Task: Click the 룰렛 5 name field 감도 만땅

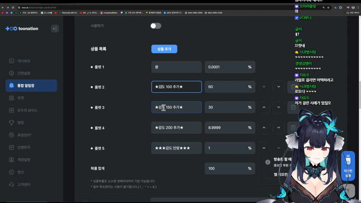Action: [x=176, y=148]
